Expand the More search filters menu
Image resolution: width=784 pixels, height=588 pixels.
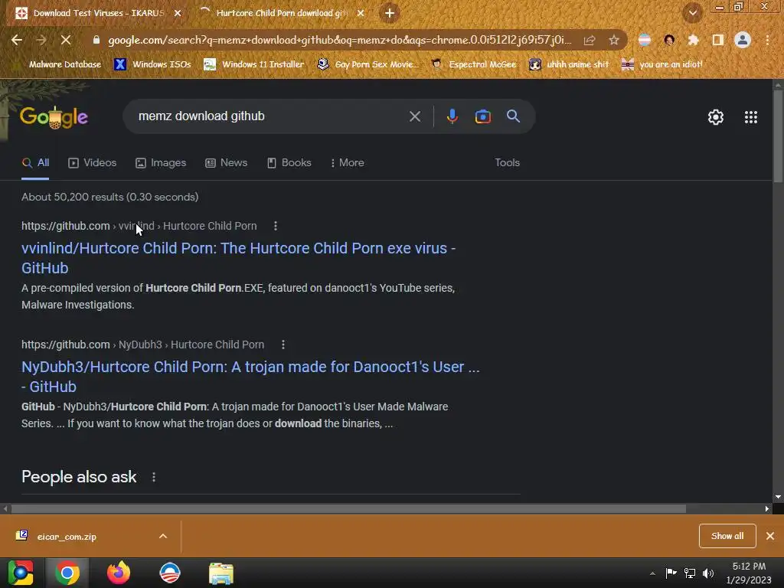(348, 162)
